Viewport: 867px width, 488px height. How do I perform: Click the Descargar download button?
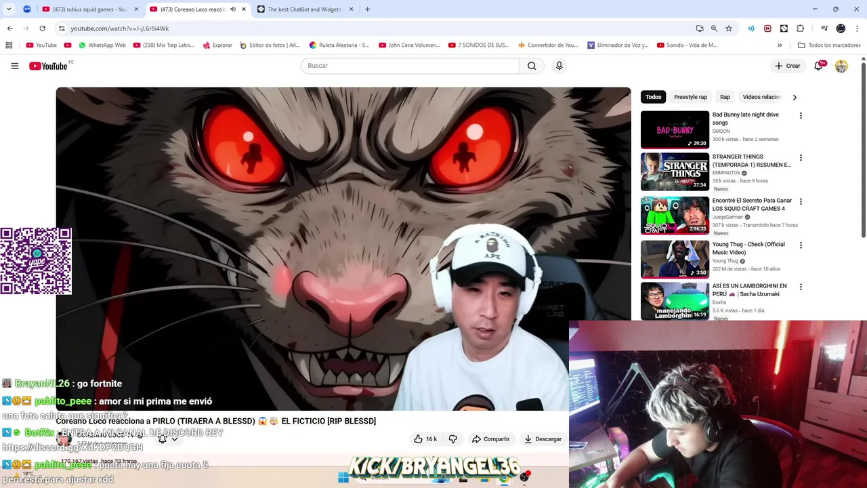point(543,439)
